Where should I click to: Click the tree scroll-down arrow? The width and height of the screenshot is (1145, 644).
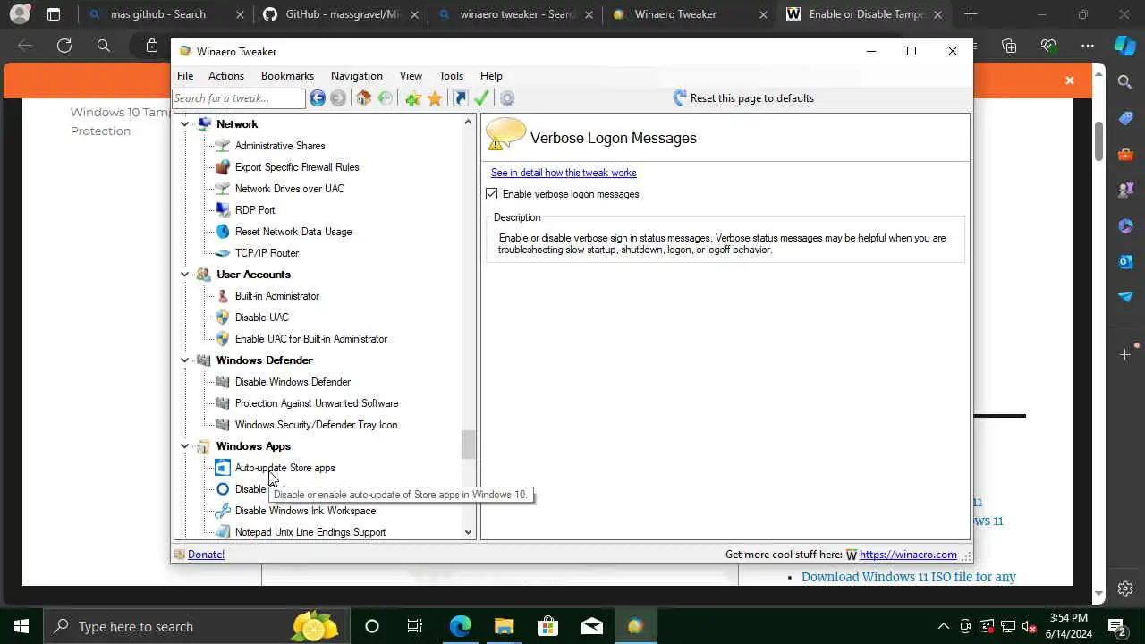click(468, 532)
